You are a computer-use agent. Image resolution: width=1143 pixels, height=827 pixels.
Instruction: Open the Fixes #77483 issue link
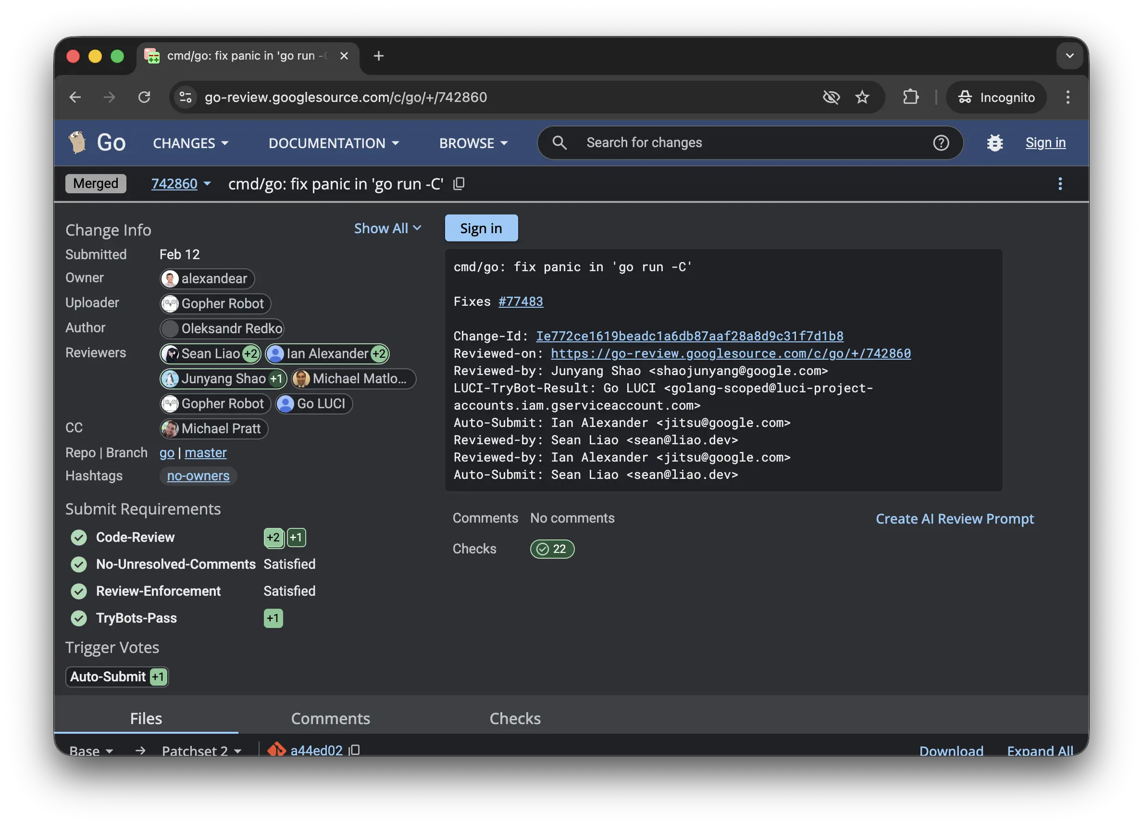point(521,301)
